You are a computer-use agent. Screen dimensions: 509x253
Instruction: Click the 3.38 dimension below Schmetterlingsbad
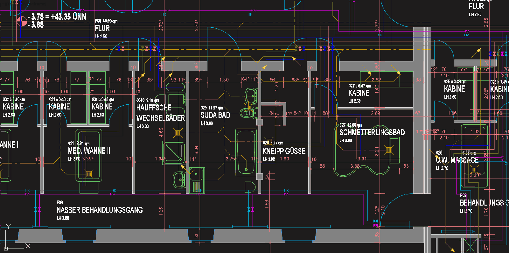355,166
